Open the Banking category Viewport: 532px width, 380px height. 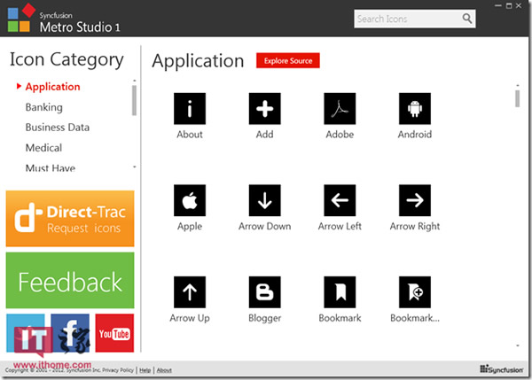click(44, 107)
